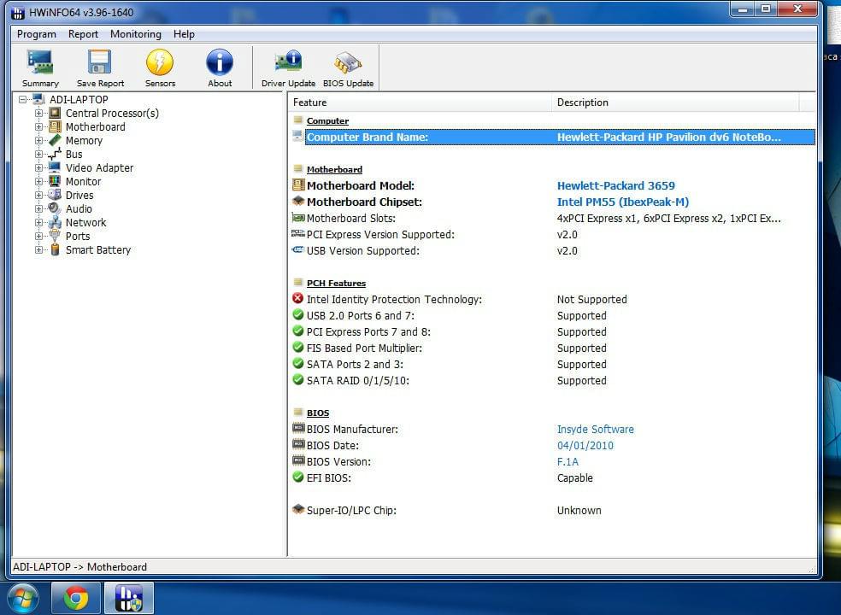Launch the BIOS Update tool

[x=348, y=67]
